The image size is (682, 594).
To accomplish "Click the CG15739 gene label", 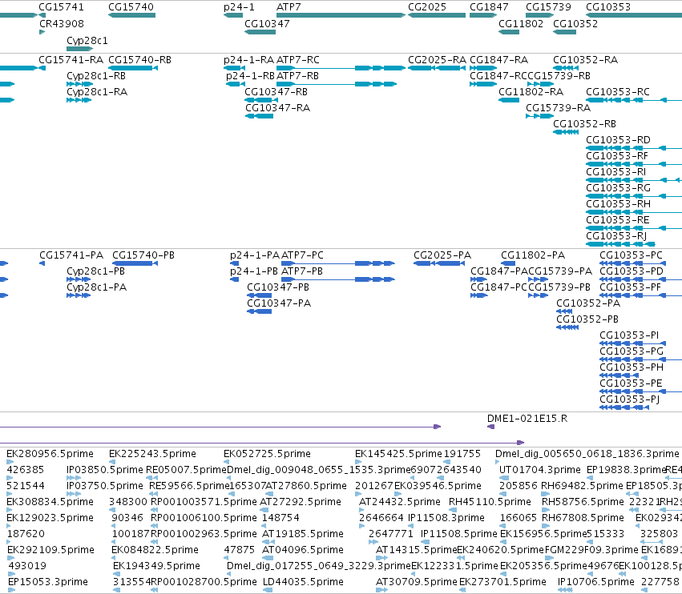I will [548, 7].
